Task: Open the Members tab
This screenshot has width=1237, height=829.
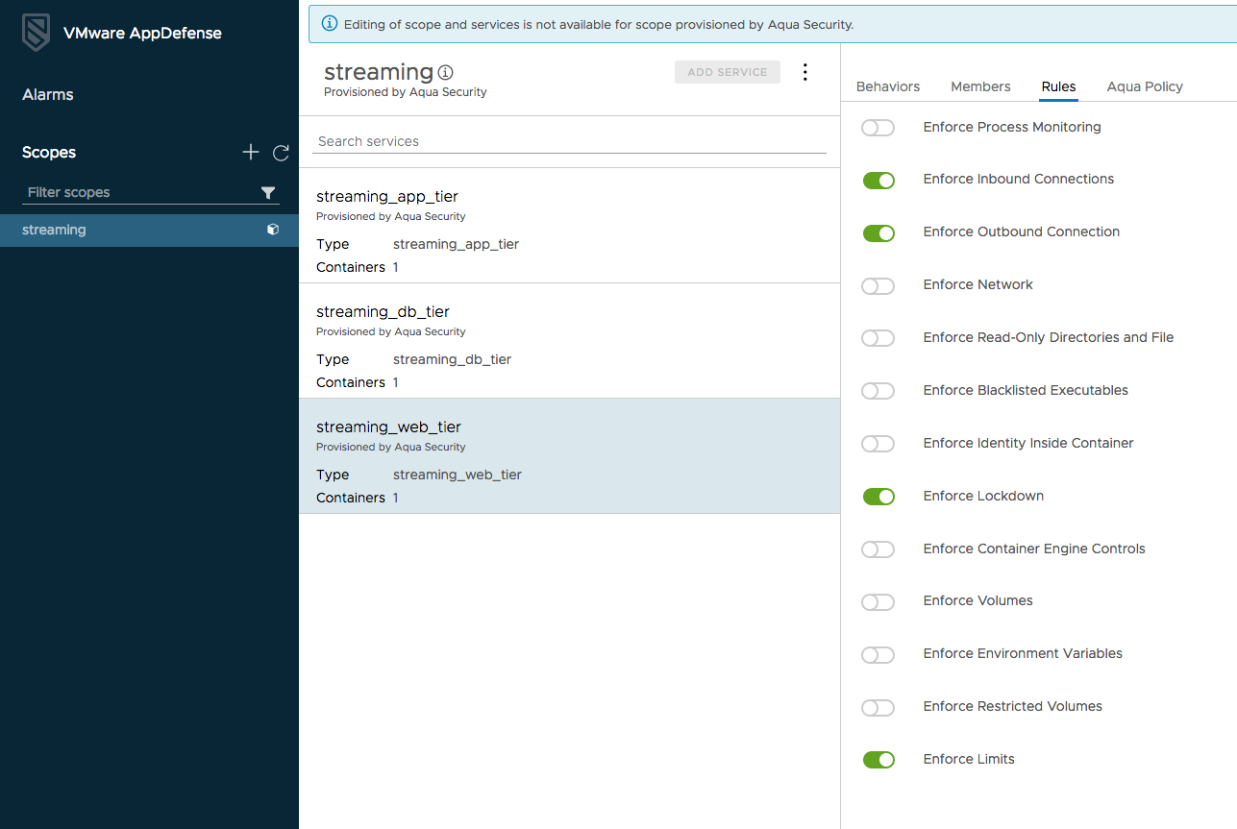Action: [980, 86]
